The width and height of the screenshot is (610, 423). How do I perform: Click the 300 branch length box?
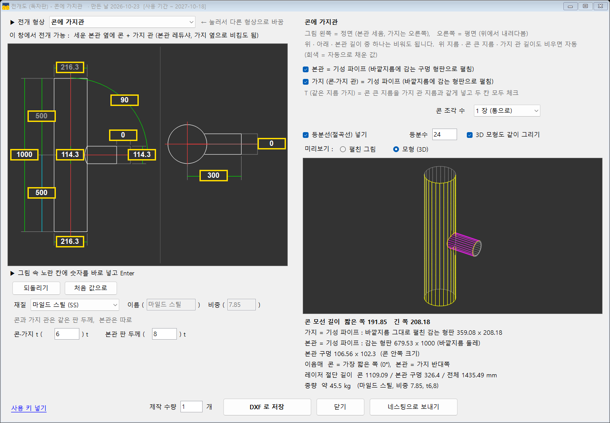coord(214,176)
